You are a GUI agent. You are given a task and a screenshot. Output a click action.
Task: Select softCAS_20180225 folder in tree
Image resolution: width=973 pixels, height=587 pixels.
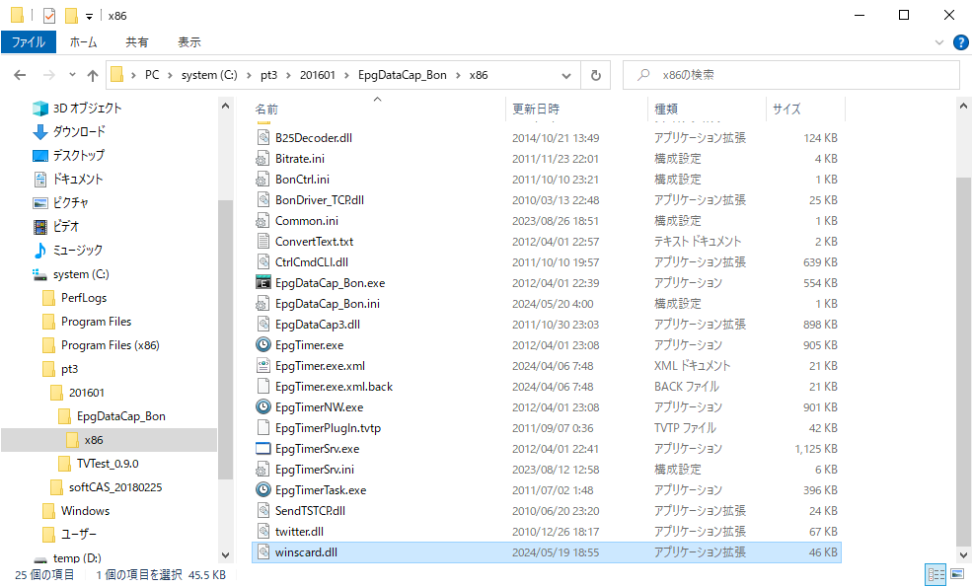tap(115, 487)
